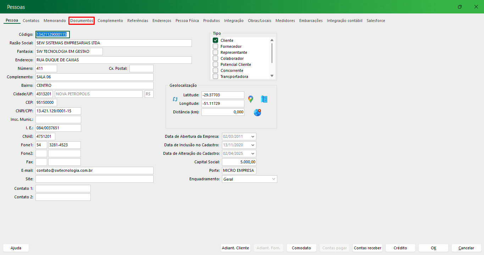Open Data de Abertura da Empresa date dropdown
The width and height of the screenshot is (484, 255).
252,136
